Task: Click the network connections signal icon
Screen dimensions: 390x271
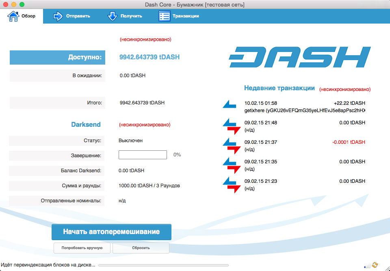Action: [x=367, y=266]
